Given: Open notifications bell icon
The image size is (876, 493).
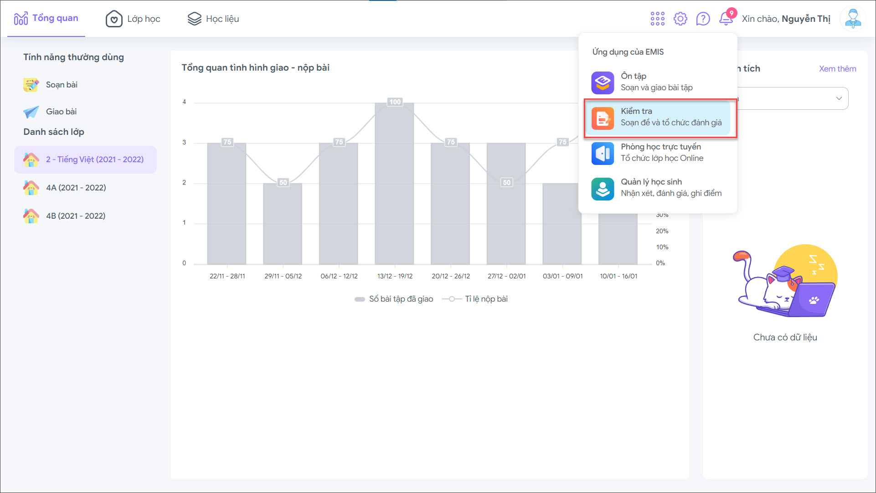Looking at the screenshot, I should 726,19.
